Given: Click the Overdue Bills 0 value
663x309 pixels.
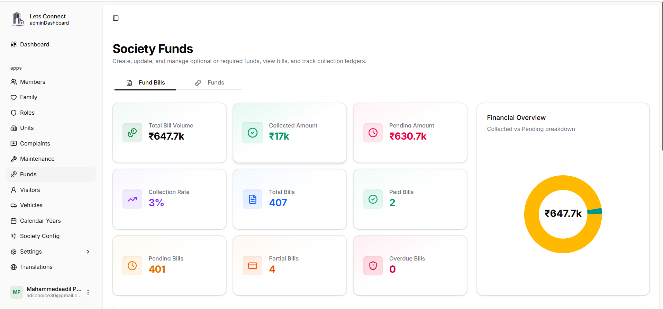Looking at the screenshot, I should (x=392, y=270).
